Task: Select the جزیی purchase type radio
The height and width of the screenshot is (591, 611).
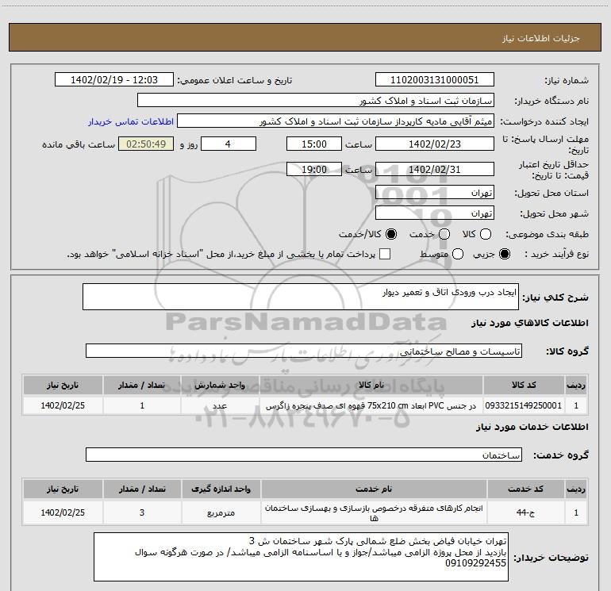Action: point(505,254)
